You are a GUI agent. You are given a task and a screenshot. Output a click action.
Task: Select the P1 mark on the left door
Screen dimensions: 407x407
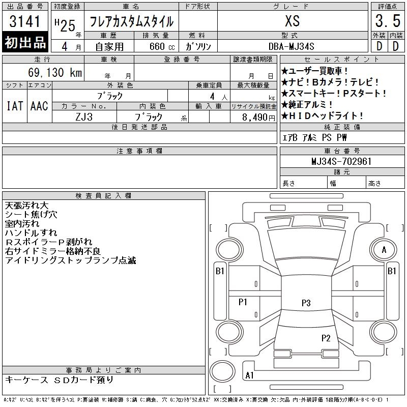pyautogui.click(x=243, y=302)
